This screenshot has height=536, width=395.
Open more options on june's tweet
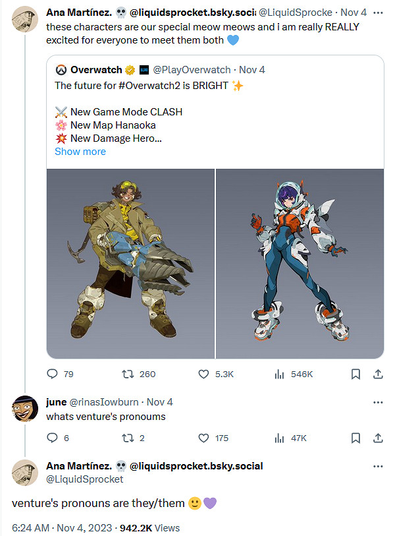378,402
